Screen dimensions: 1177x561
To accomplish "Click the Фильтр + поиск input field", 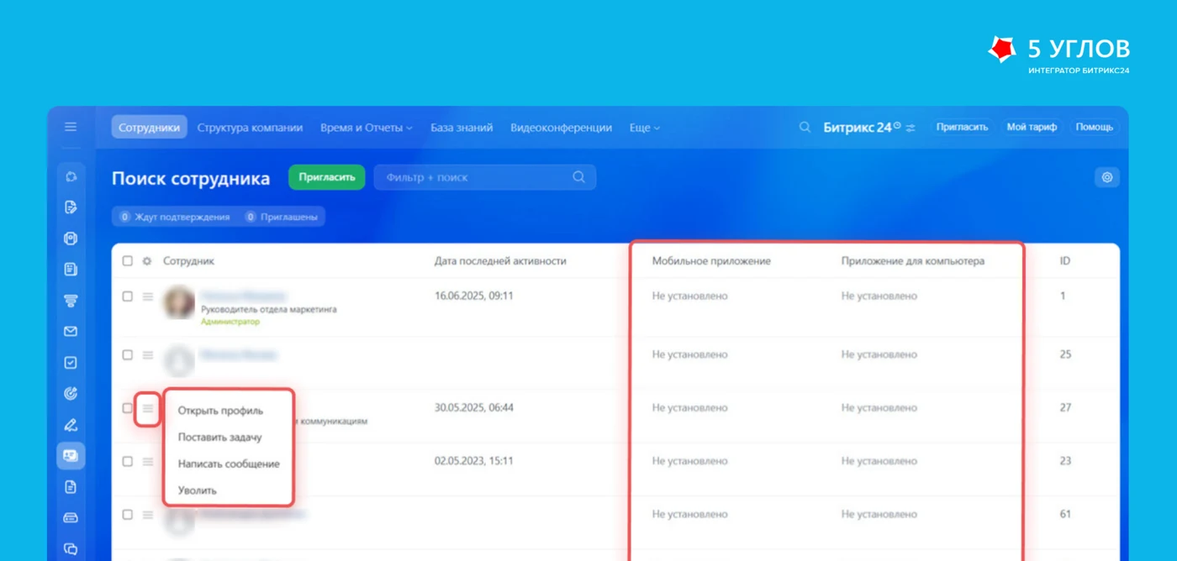I will [x=485, y=177].
